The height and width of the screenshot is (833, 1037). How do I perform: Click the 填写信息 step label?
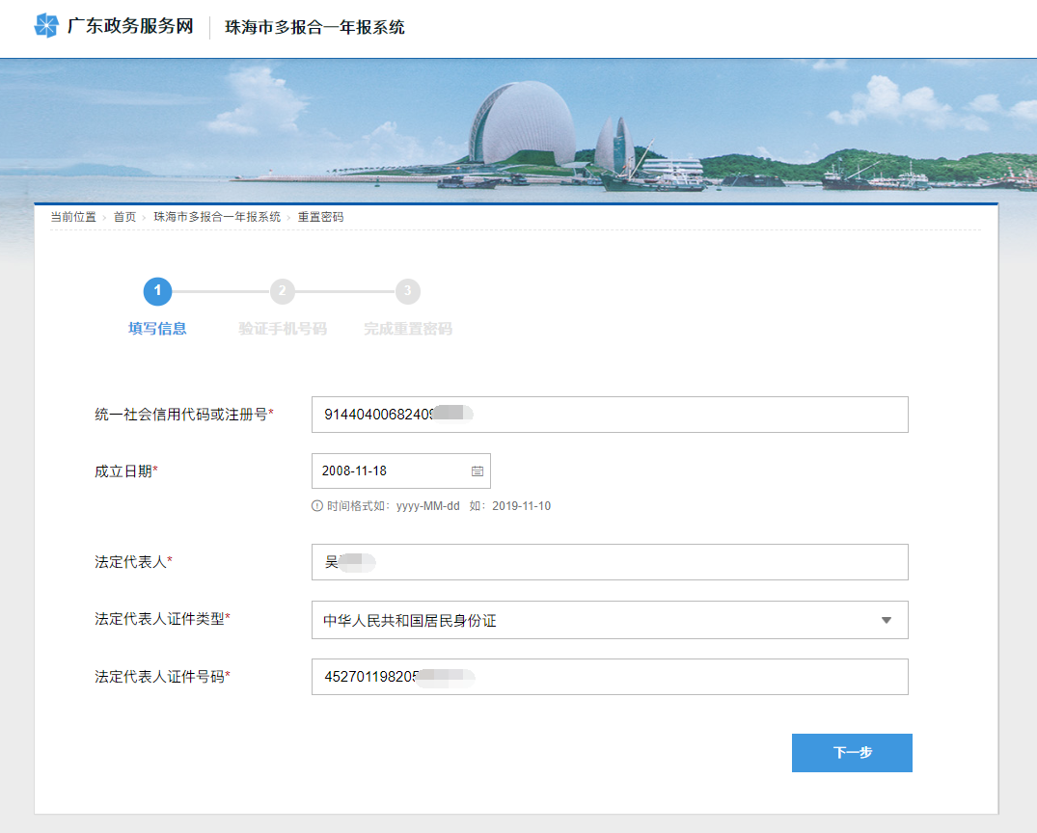pos(157,329)
